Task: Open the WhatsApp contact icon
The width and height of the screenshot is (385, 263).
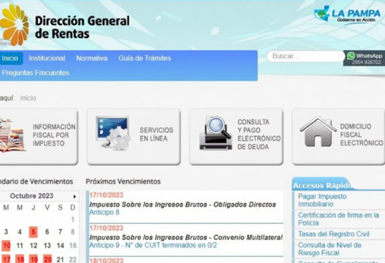Action: point(351,56)
